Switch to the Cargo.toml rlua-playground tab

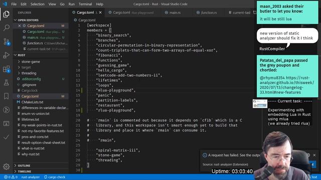(131, 12)
